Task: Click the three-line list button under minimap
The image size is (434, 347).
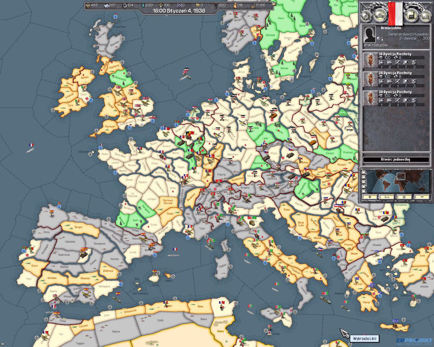Action: tap(404, 197)
